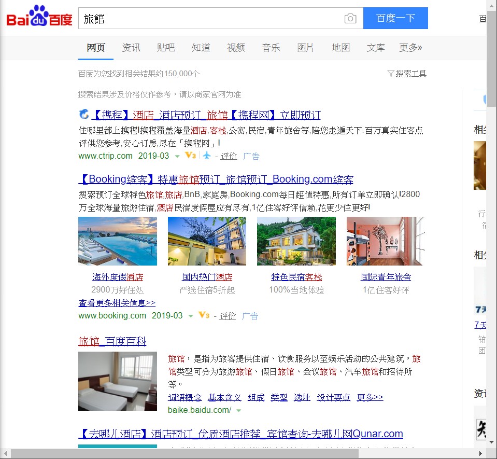Click airplane icon on ctrip.com result

[x=207, y=156]
